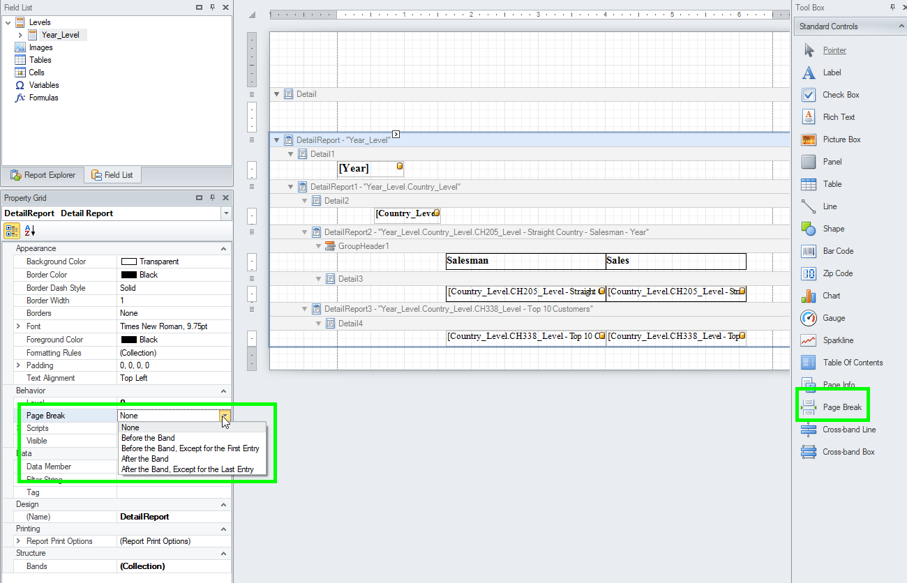Switch to the Report Explorer tab
The height and width of the screenshot is (583, 907).
pyautogui.click(x=43, y=174)
